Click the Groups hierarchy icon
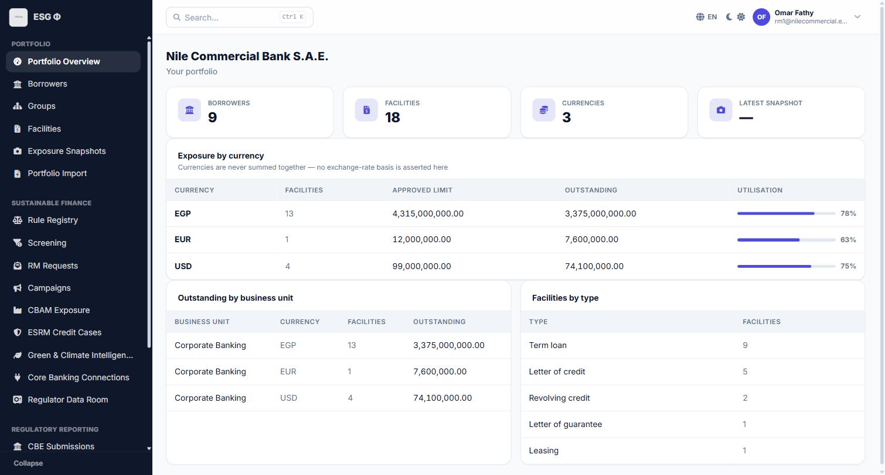The height and width of the screenshot is (475, 885). tap(18, 106)
